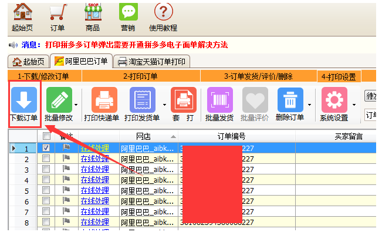Click 批量发货 barcode icon
Image resolution: width=382 pixels, height=232 pixels.
[219, 100]
